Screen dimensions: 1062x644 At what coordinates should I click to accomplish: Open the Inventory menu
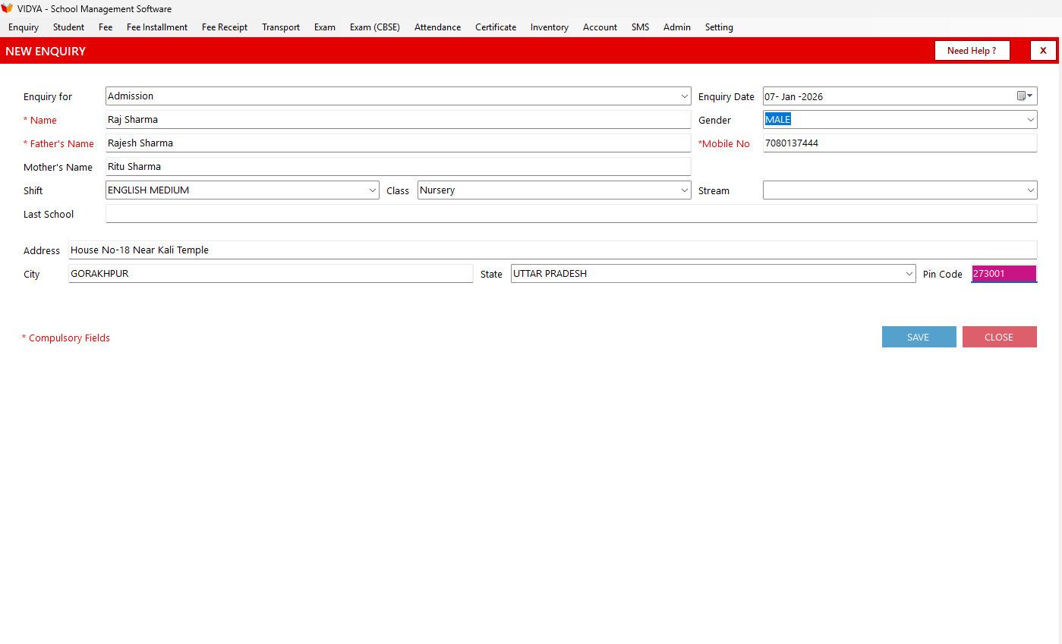coord(550,27)
